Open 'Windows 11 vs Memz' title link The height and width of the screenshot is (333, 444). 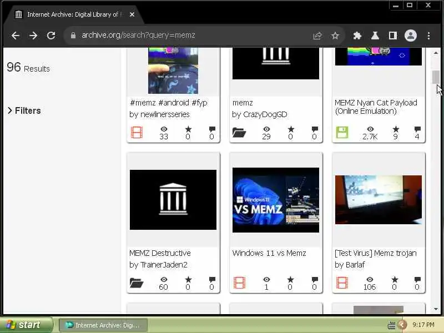(269, 253)
